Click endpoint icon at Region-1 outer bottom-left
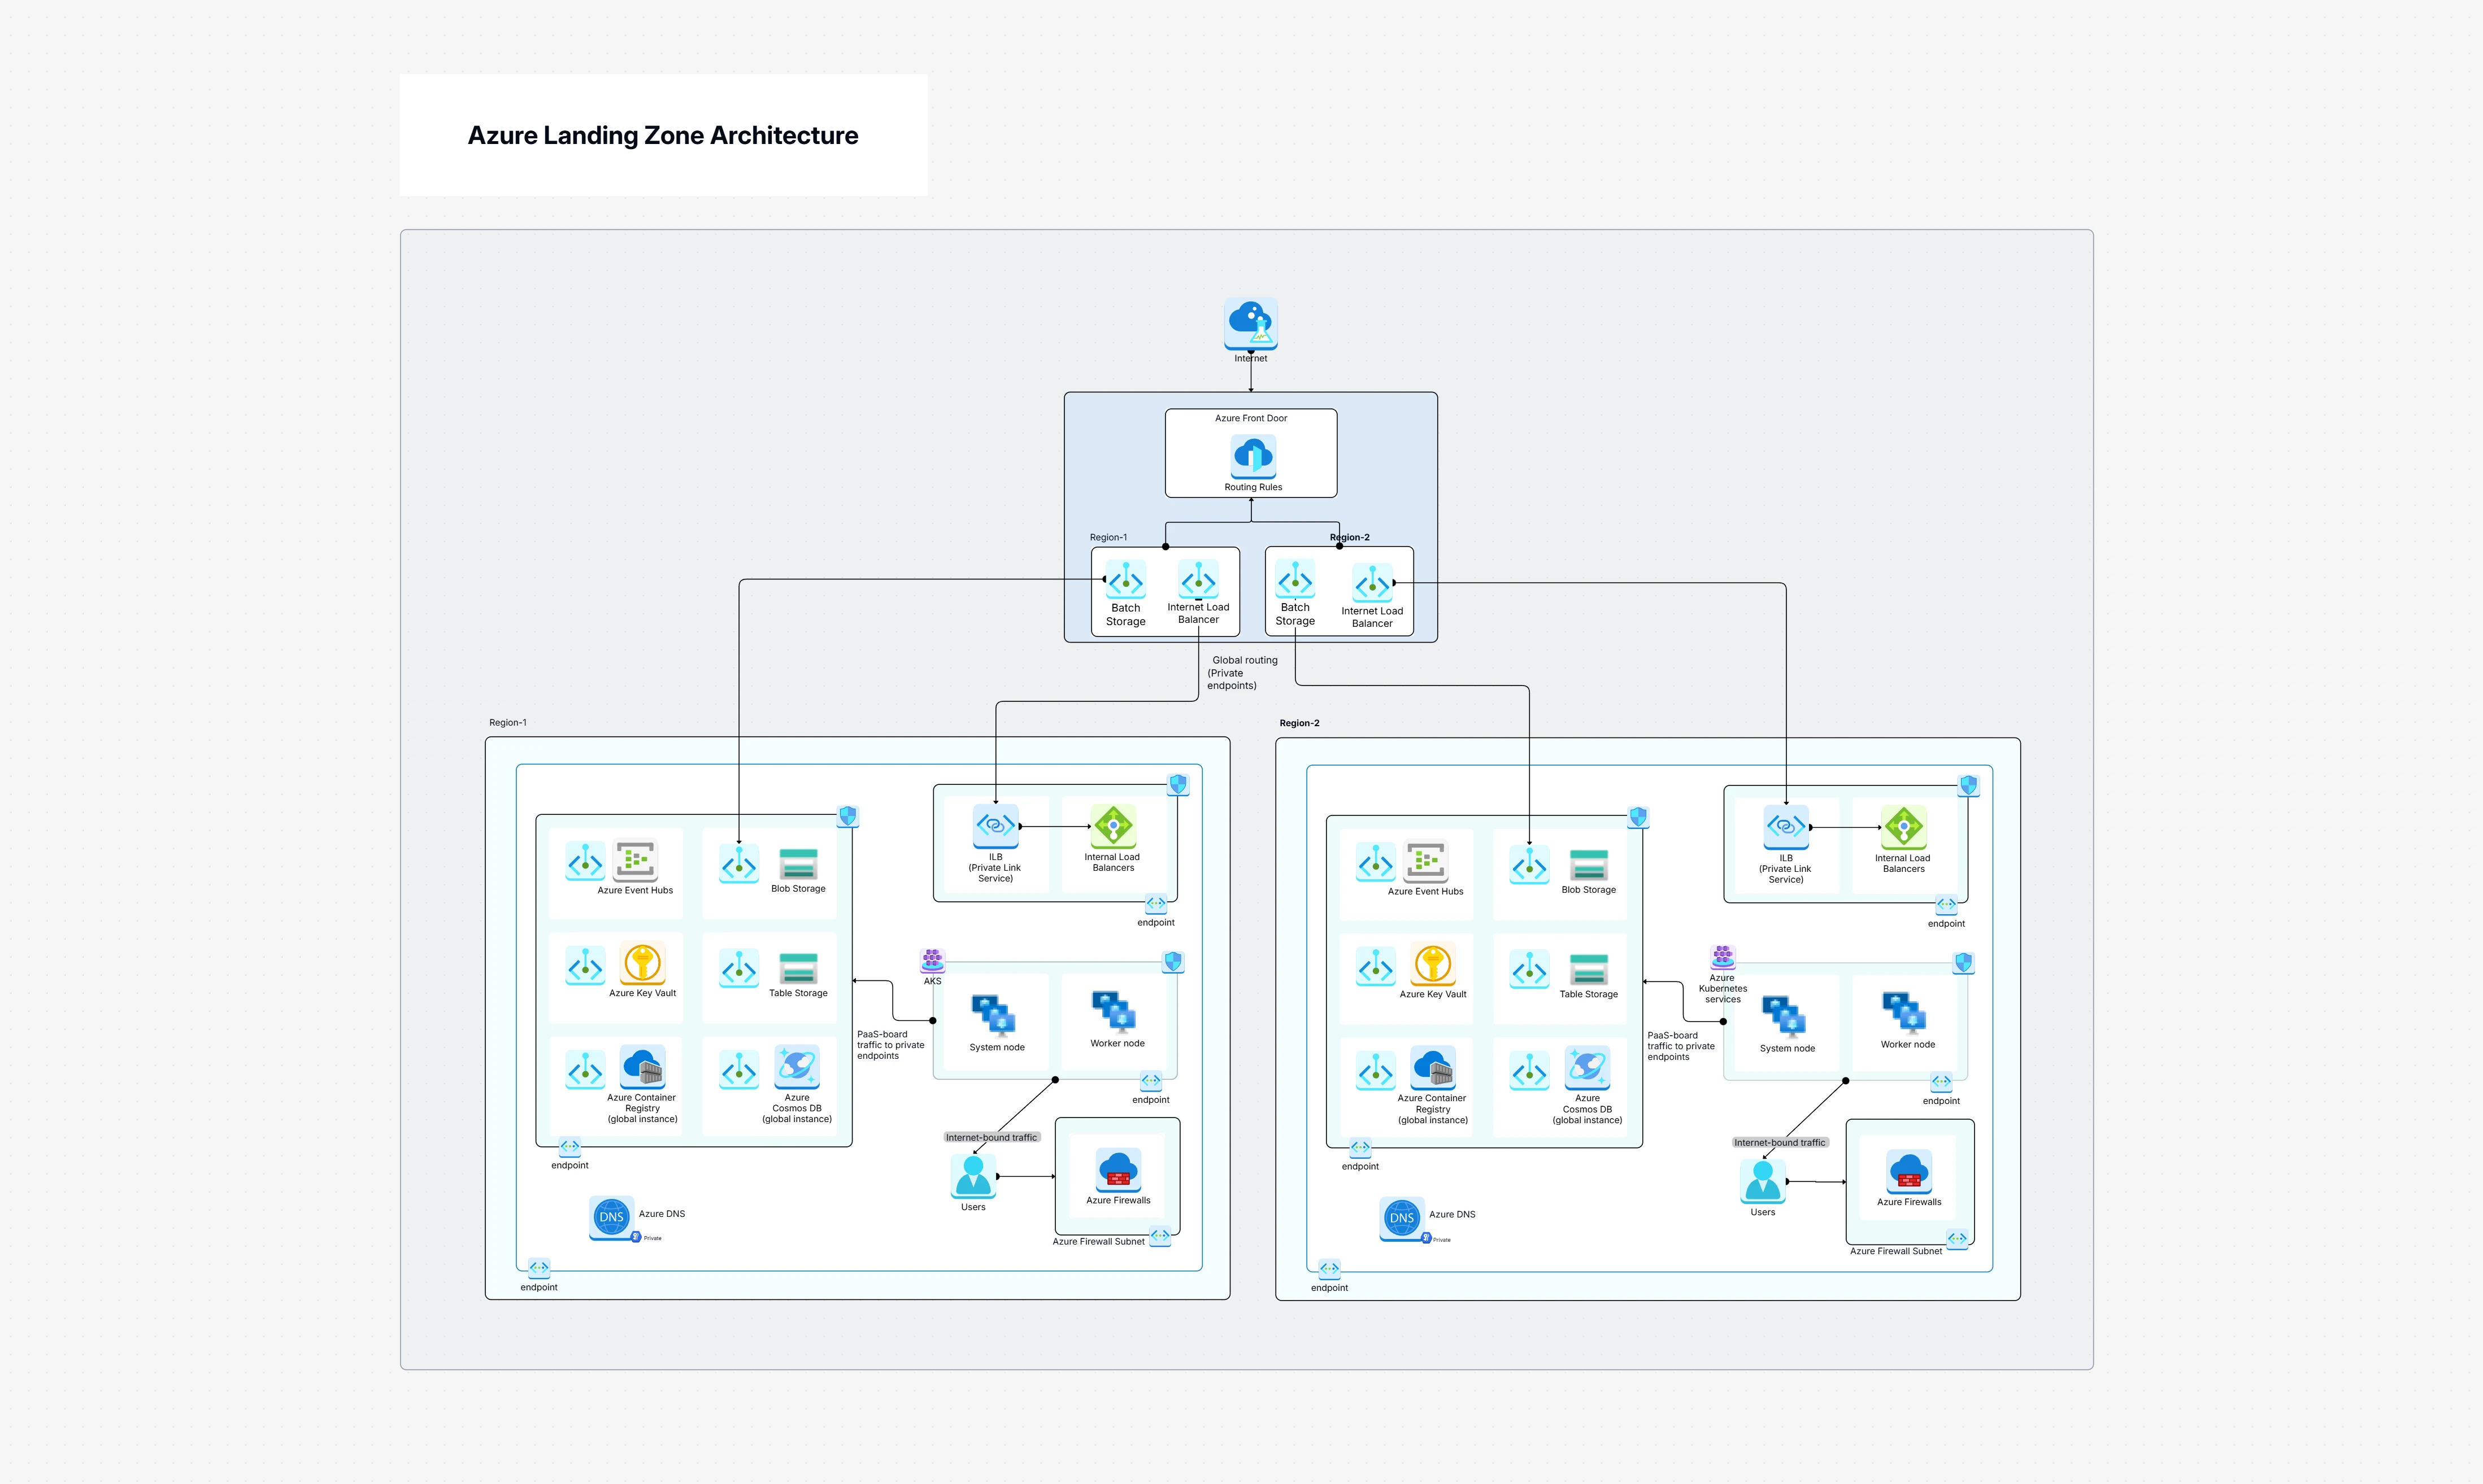The image size is (2483, 1484). point(538,1268)
